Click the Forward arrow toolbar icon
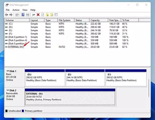 (x=11, y=15)
